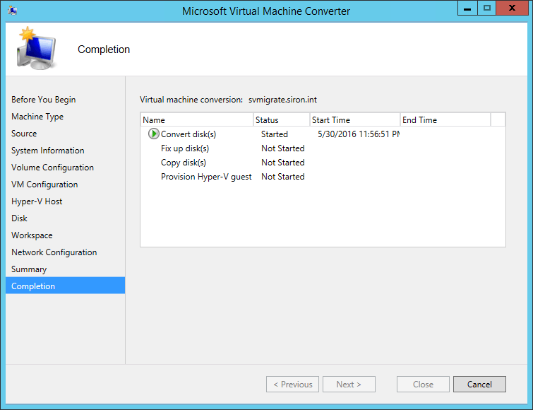Screen dimensions: 533x410
Task: Minimize the Virtual Machine Converter window
Action: [467, 8]
